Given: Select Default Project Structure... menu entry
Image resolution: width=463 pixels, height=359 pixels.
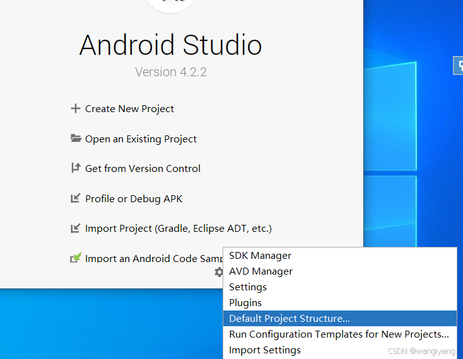Looking at the screenshot, I should tap(340, 318).
